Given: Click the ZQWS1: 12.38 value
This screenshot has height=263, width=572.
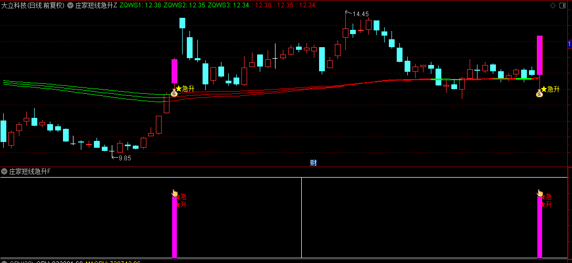Looking at the screenshot, I should [140, 5].
